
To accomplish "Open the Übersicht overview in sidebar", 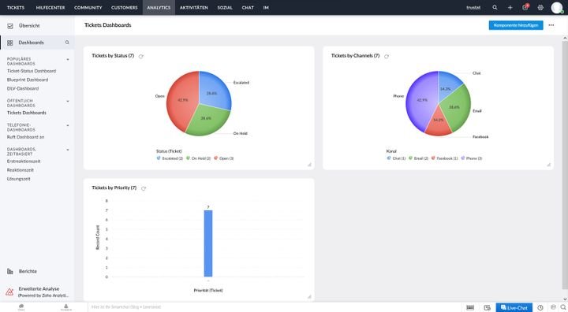I will (x=29, y=26).
